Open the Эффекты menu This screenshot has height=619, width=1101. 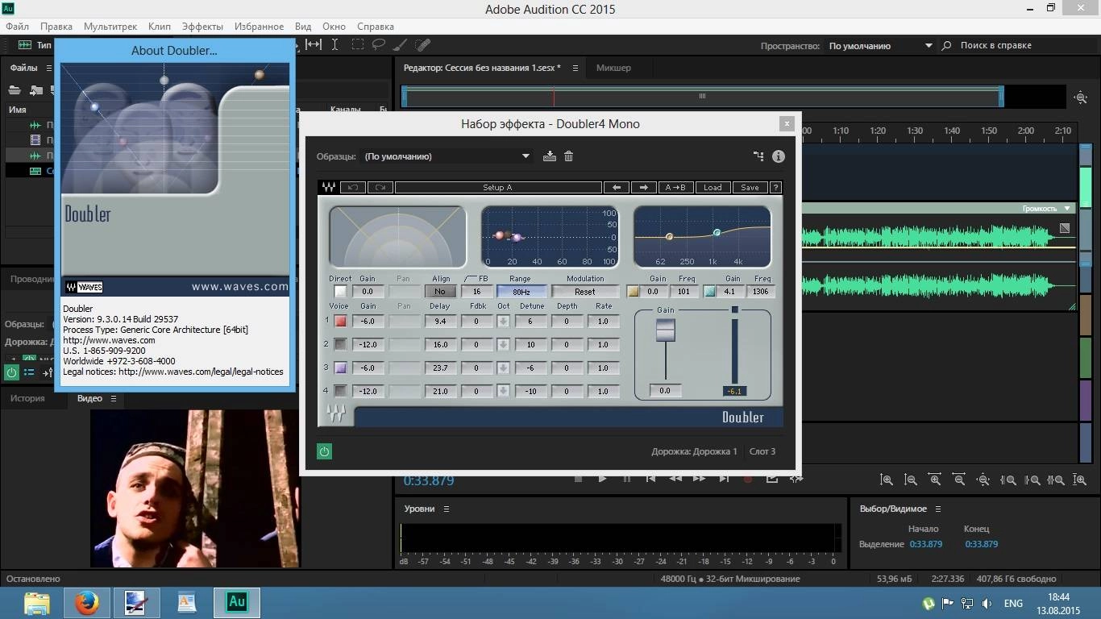tap(202, 27)
